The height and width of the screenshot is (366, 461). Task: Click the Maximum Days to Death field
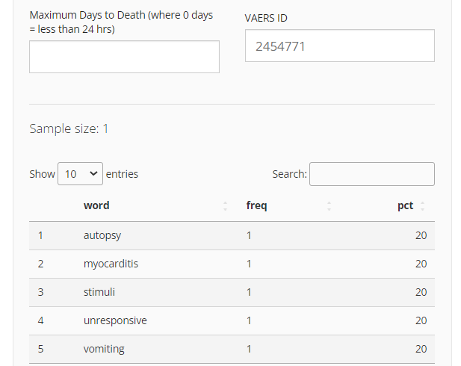point(124,57)
